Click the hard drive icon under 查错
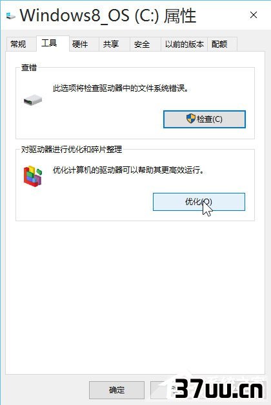Image resolution: width=271 pixels, height=405 pixels. (33, 100)
